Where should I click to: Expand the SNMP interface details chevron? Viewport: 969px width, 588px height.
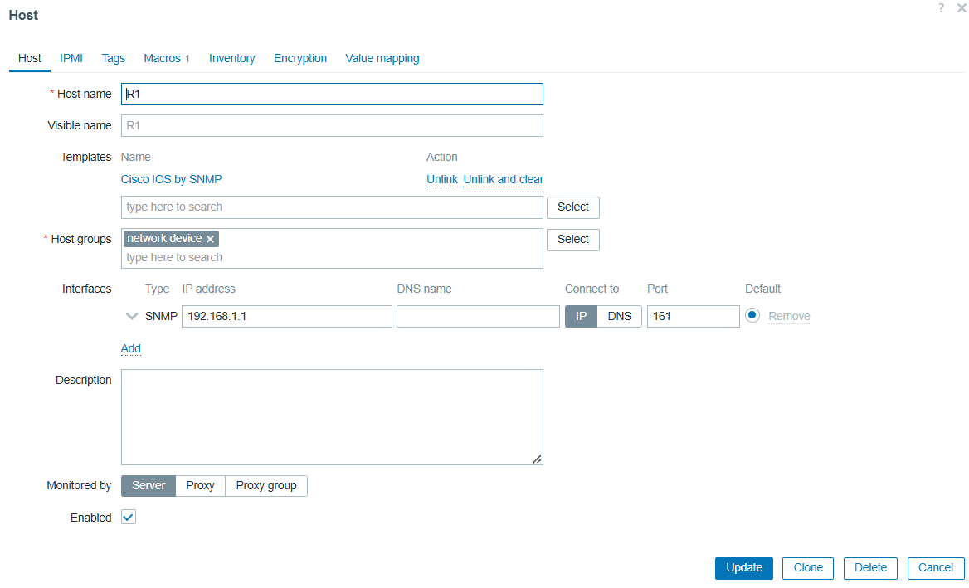pyautogui.click(x=131, y=316)
